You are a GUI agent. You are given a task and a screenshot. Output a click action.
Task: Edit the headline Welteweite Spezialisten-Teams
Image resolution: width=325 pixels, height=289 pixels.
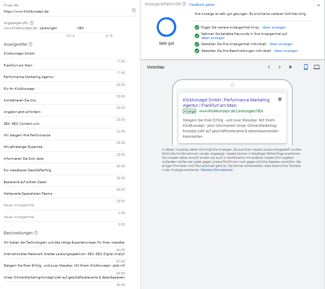click(x=64, y=194)
